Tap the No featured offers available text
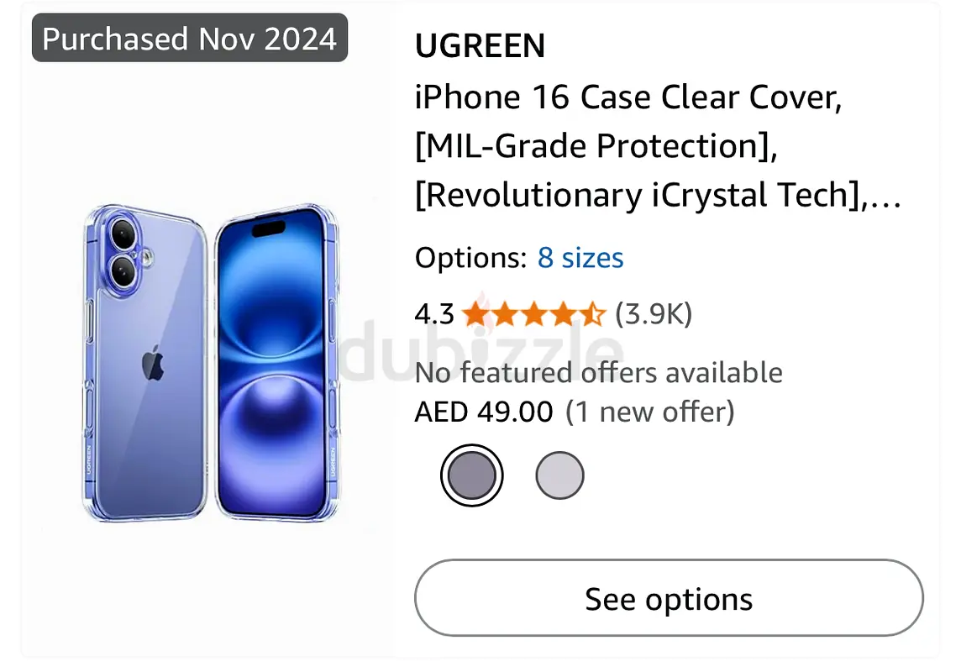The width and height of the screenshot is (961, 672). tap(599, 372)
